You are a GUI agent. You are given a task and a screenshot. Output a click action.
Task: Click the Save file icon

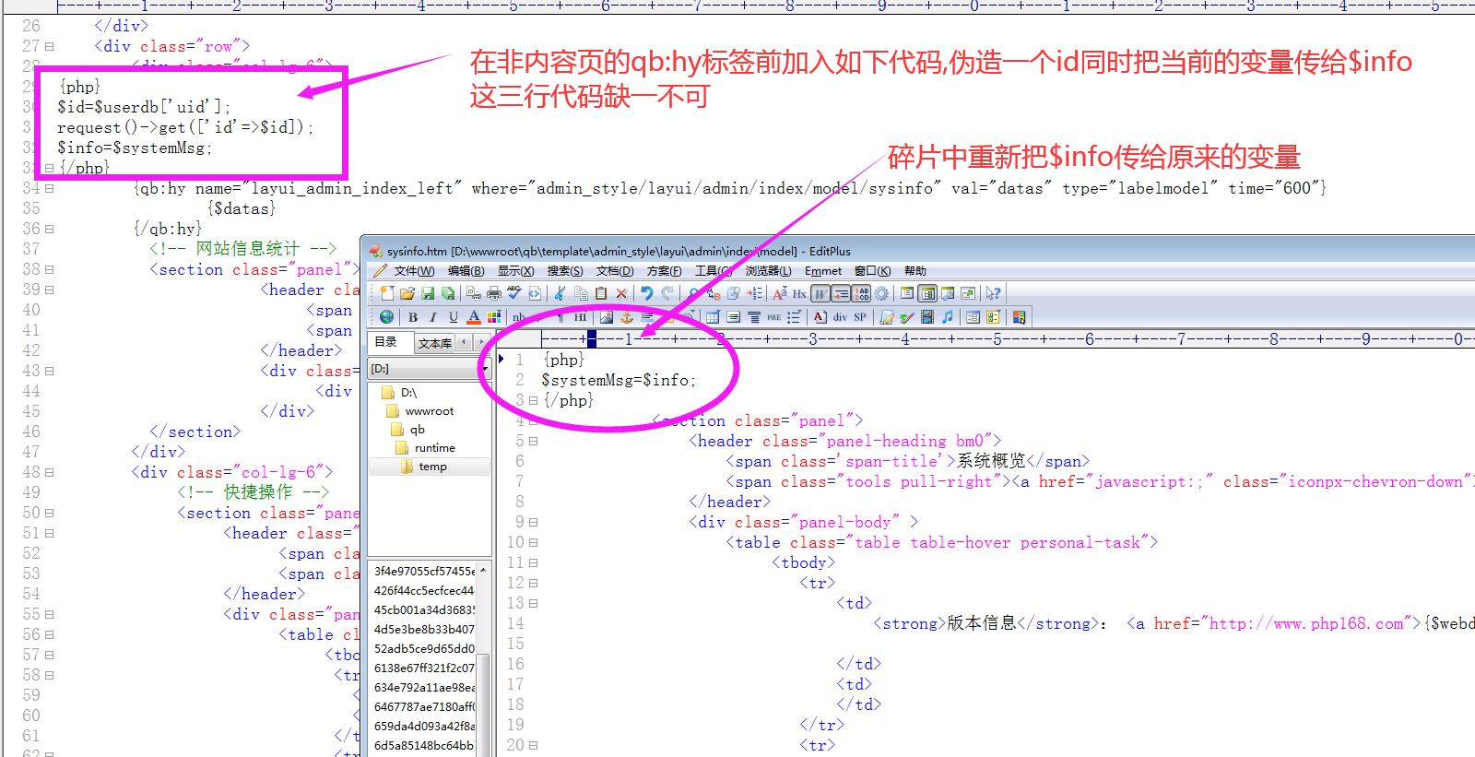pyautogui.click(x=428, y=293)
